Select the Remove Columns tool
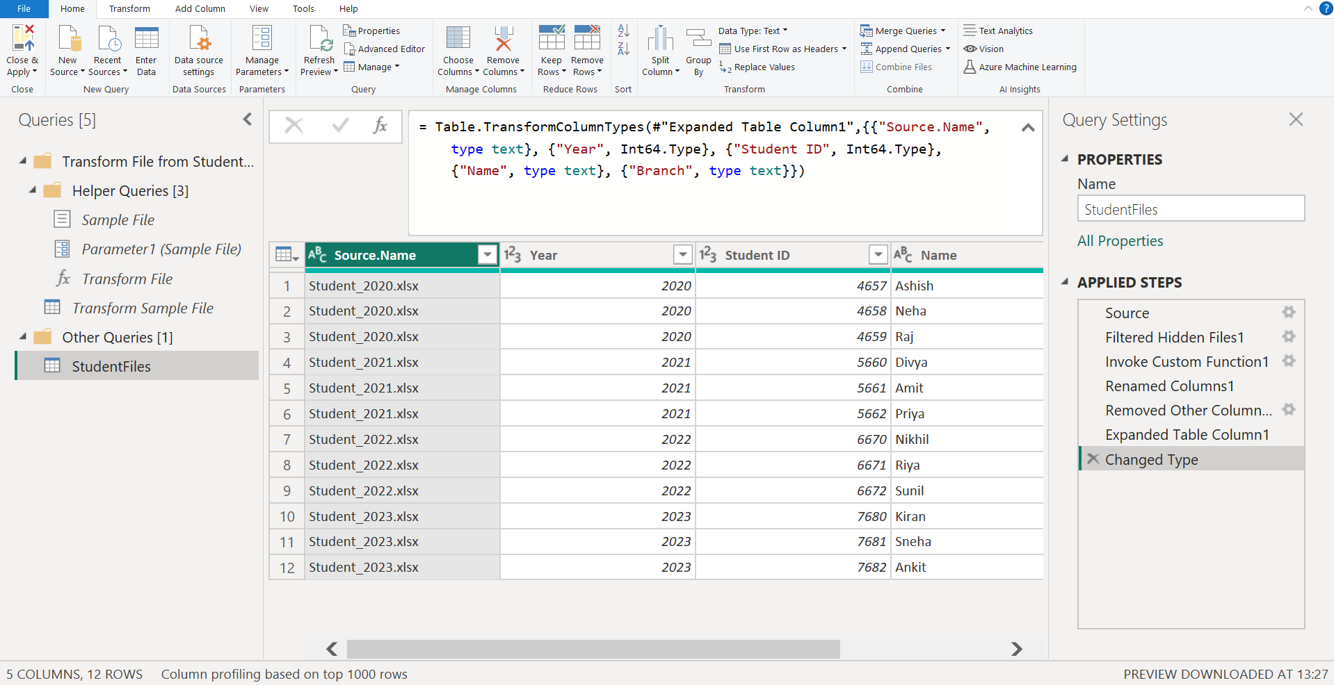Image resolution: width=1334 pixels, height=685 pixels. point(503,49)
